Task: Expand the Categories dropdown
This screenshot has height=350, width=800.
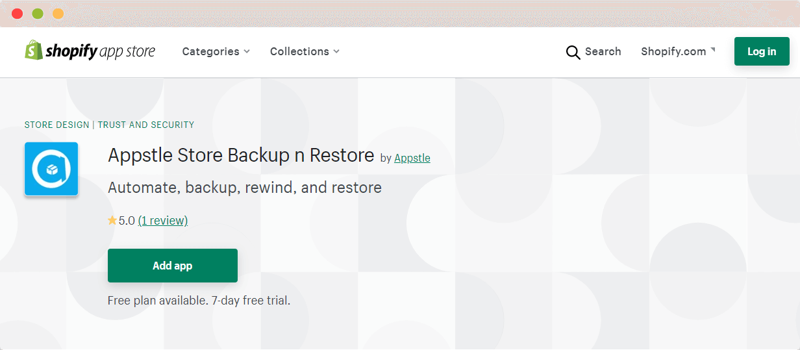Action: 216,51
